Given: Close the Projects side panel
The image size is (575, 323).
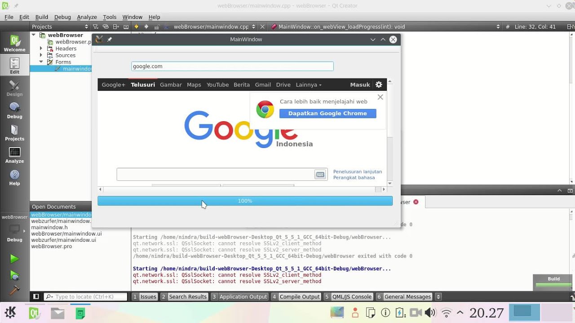Looking at the screenshot, I should click(126, 27).
